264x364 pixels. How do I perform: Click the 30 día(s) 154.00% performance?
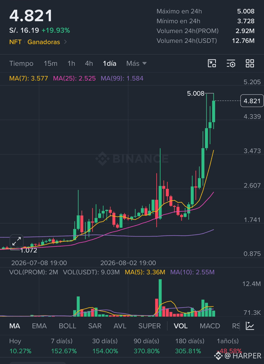105,346
